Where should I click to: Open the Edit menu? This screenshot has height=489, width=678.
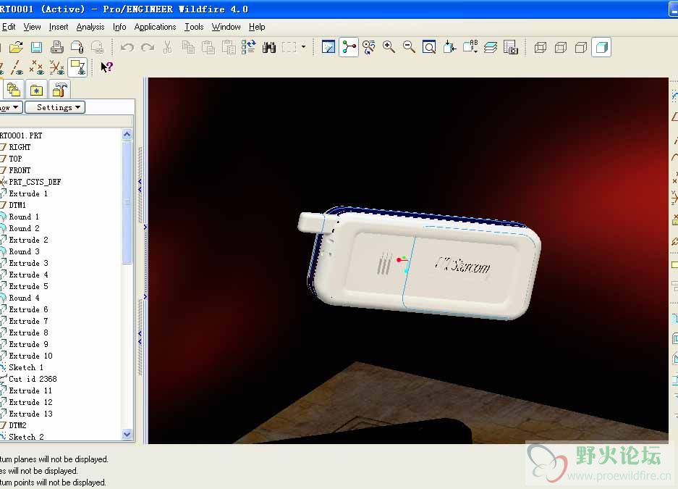[x=9, y=27]
